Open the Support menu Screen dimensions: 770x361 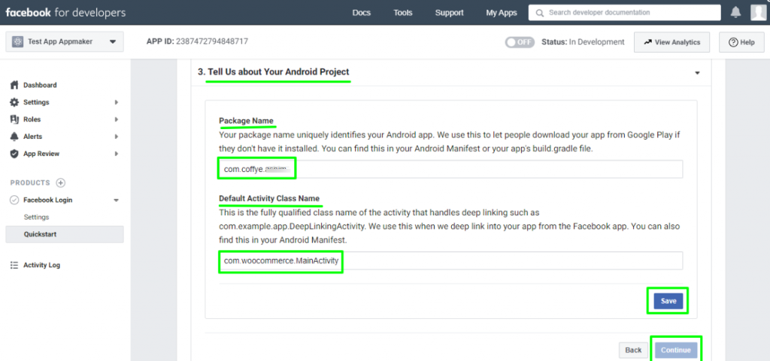click(450, 13)
